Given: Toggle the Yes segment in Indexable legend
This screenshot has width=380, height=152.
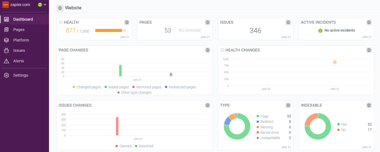Looking at the screenshot, I should (x=344, y=124).
